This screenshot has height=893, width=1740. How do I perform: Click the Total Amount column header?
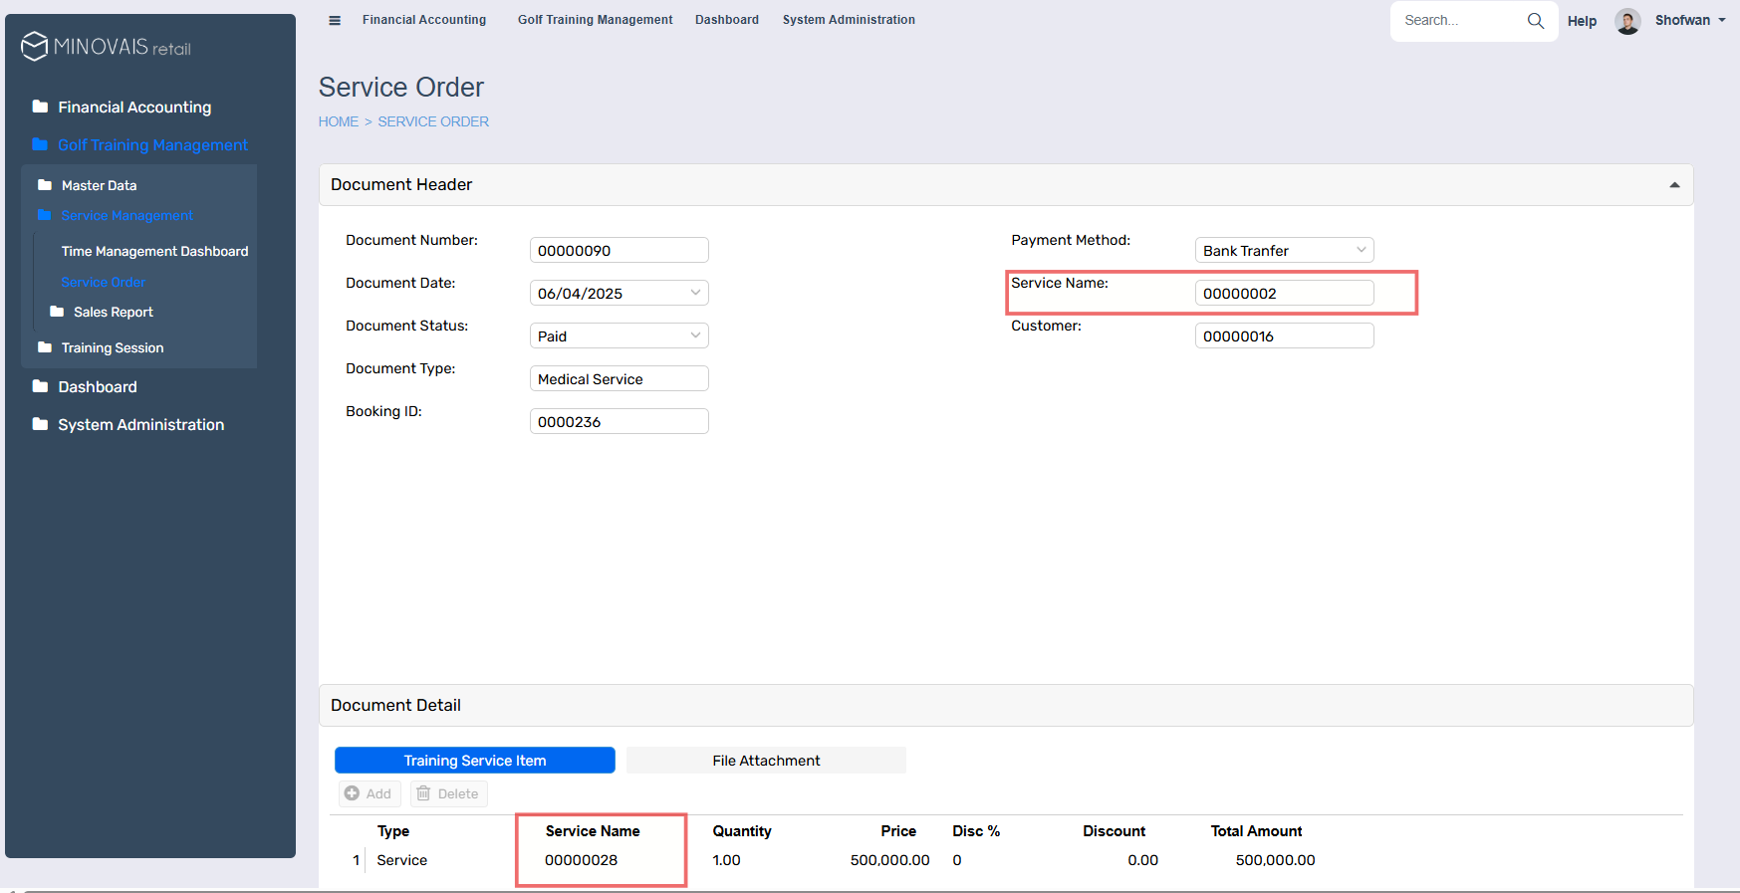click(x=1256, y=831)
